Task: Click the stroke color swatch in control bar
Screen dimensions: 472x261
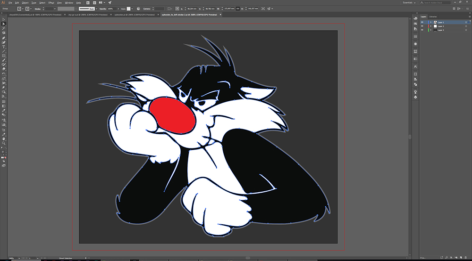Action: point(27,8)
